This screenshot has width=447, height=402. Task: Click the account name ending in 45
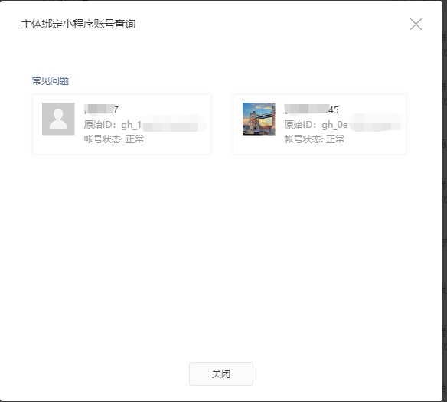[x=312, y=109]
